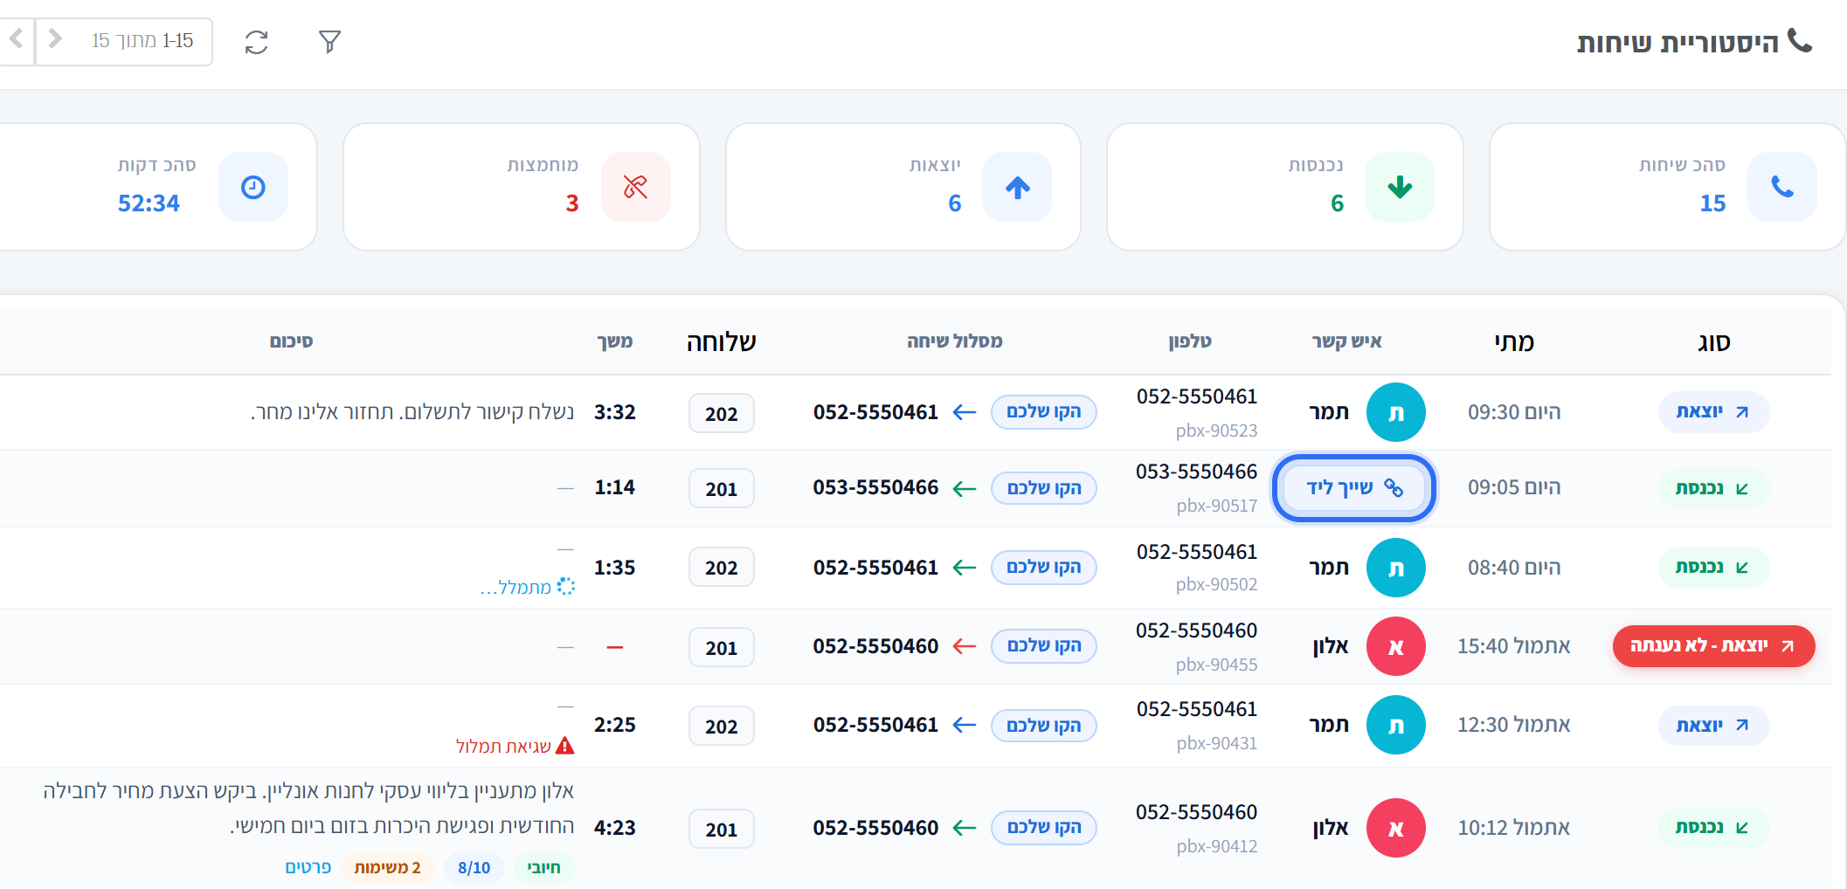
Task: Open Tamar's avatar in 12:30 row
Action: 1395,725
